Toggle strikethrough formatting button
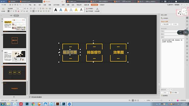 pos(16,11)
